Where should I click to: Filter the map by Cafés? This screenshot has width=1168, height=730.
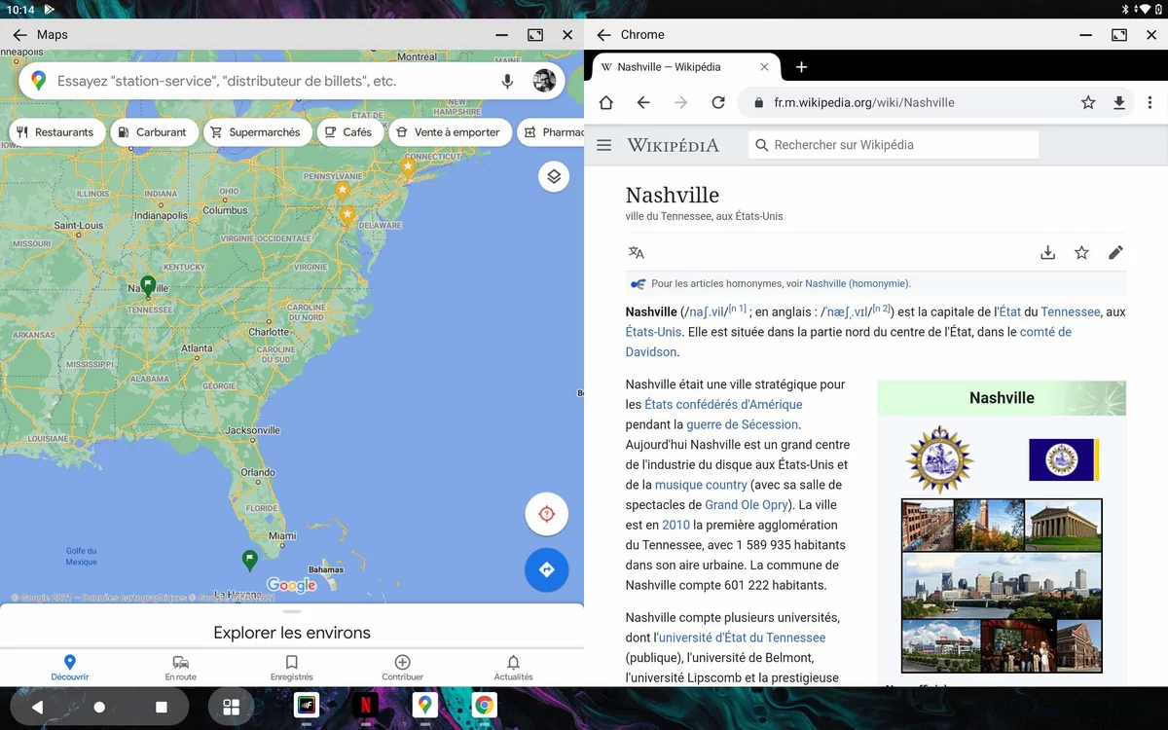coord(351,132)
